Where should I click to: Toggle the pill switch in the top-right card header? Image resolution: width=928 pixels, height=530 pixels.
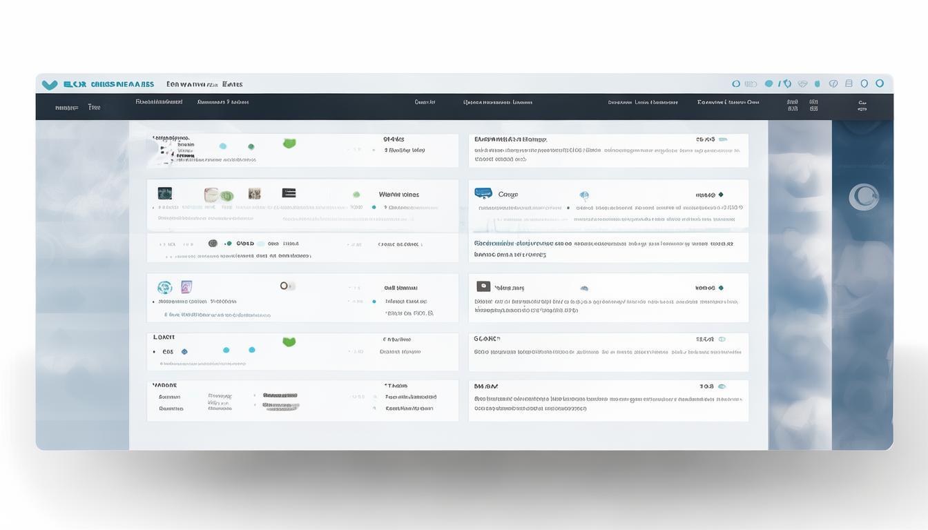(722, 139)
